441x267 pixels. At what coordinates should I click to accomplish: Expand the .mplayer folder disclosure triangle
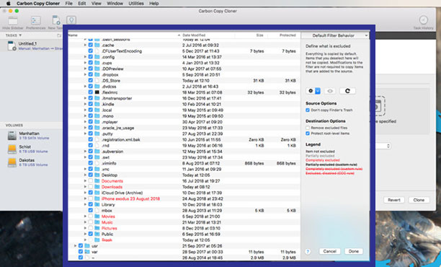[85, 122]
